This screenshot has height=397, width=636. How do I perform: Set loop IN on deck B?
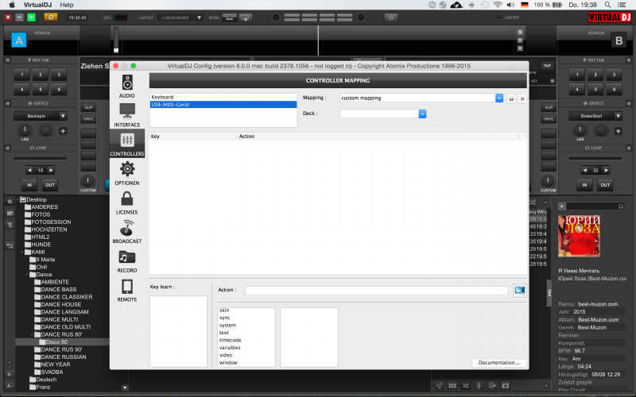[584, 185]
